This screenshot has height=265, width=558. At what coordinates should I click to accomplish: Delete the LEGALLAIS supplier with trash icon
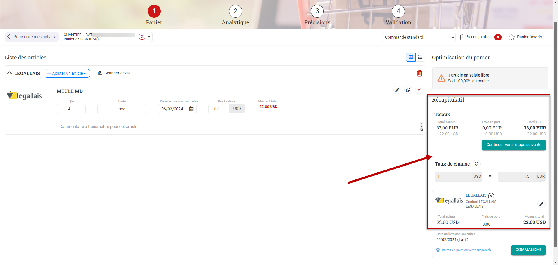click(x=419, y=73)
